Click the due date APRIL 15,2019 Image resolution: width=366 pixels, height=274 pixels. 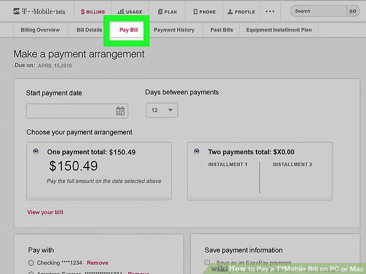(55, 66)
